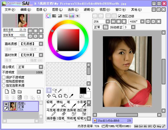Image resolution: width=168 pixels, height=130 pixels.
Task: Choose the 选区擦 selection eraser
Action: [82, 112]
